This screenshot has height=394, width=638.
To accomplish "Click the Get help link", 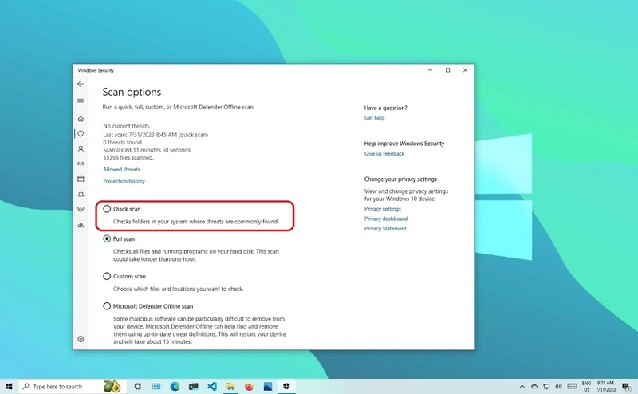I will (374, 117).
